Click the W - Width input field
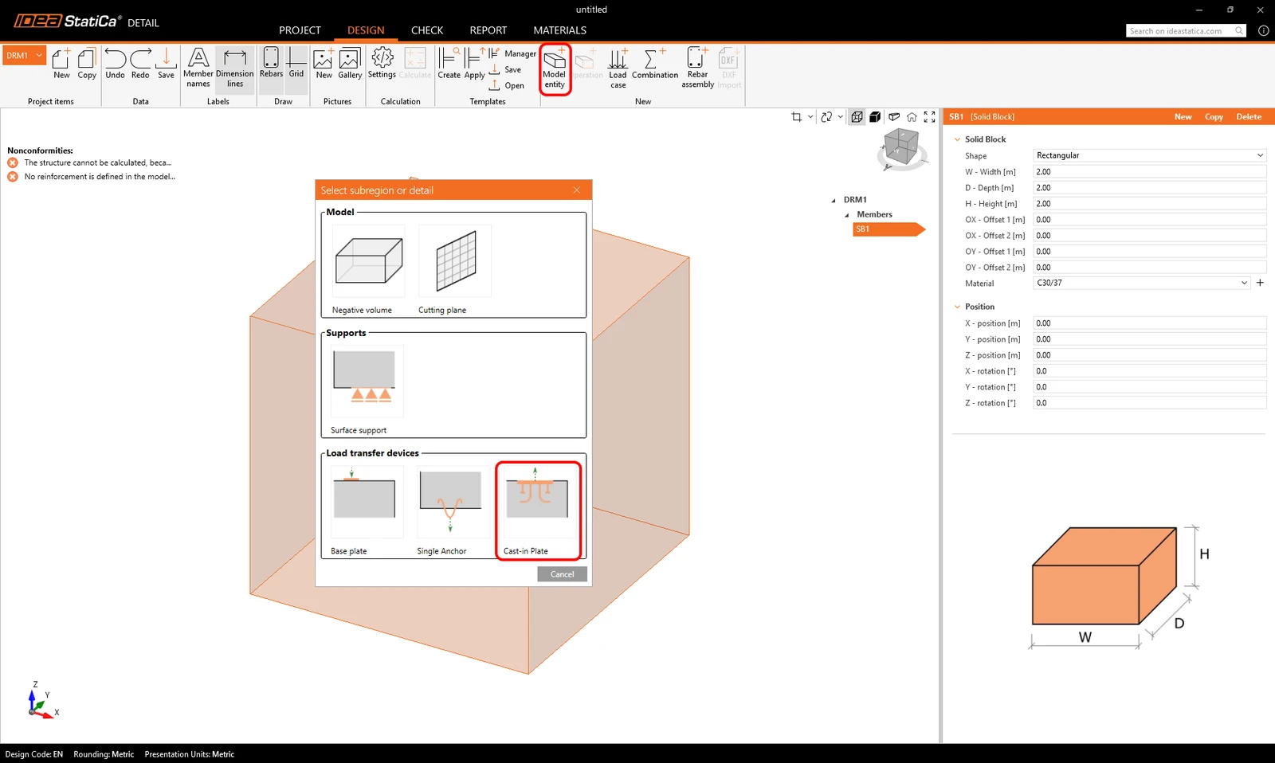 (x=1150, y=171)
